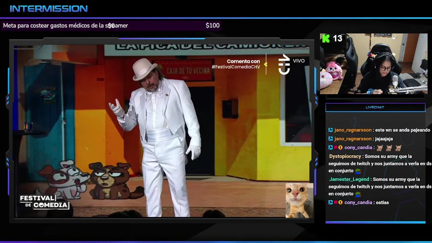Viewport: 432px width, 243px height.
Task: Click the comedian's white top hat
Action: (x=144, y=69)
